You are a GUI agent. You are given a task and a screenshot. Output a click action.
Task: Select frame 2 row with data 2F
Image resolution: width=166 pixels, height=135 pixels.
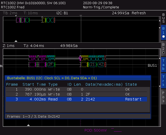(77, 94)
